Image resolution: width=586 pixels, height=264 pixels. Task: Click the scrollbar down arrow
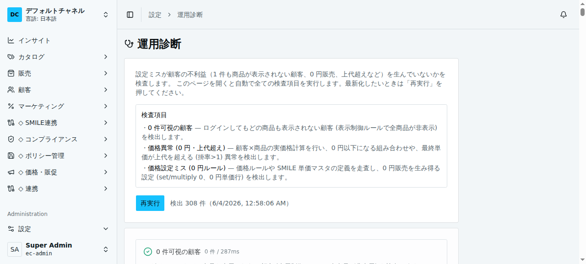(582, 261)
